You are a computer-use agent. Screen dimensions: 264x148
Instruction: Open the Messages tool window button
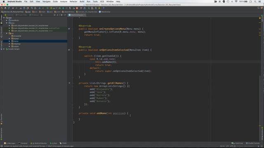tap(10, 143)
